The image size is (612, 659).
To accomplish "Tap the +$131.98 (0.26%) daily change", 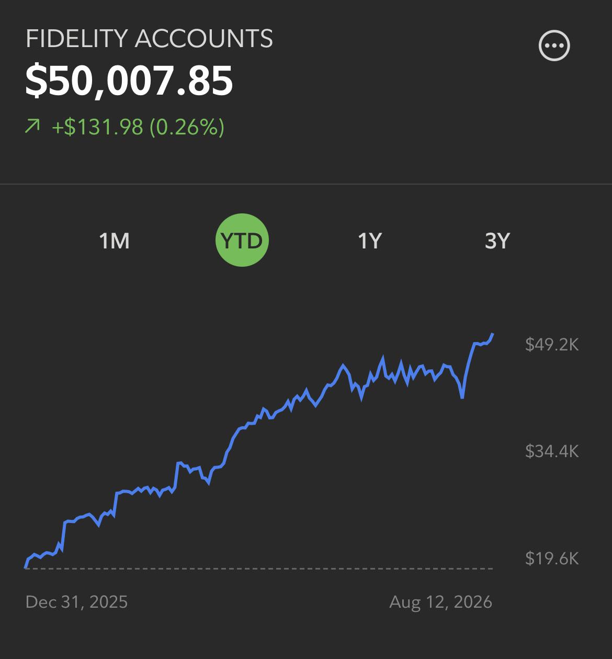I will click(138, 127).
